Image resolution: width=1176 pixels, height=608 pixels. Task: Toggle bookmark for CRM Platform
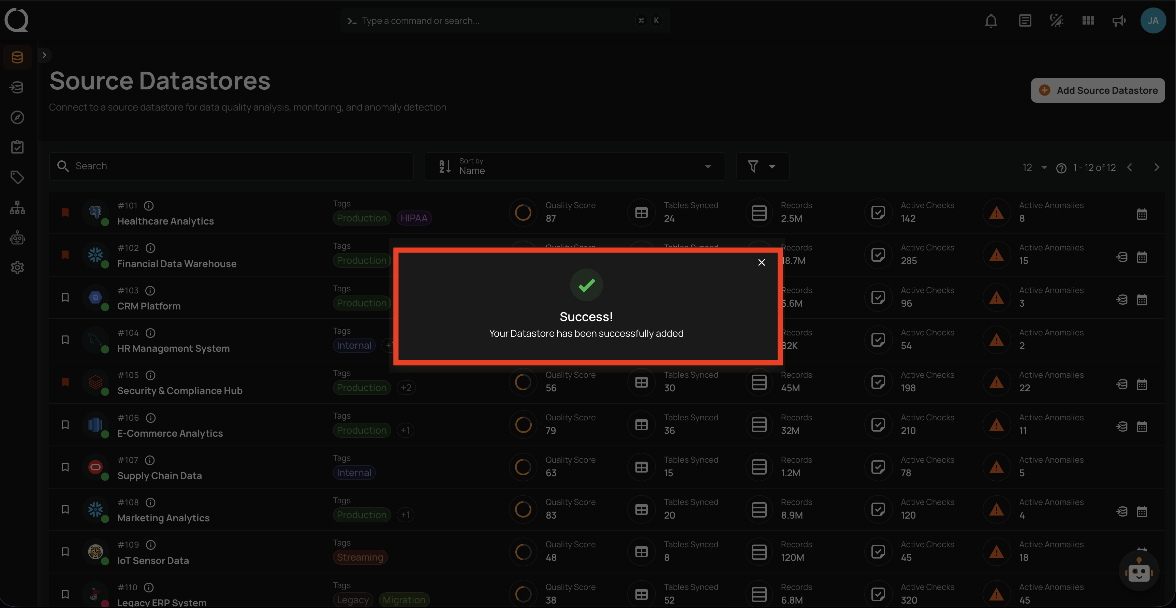click(65, 298)
